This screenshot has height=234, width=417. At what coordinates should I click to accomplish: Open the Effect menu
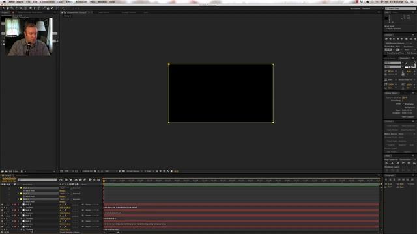(x=70, y=1)
